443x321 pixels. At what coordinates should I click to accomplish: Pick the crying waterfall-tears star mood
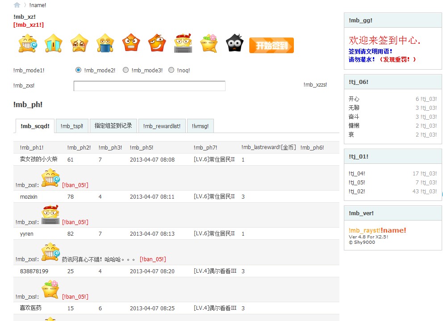point(54,43)
